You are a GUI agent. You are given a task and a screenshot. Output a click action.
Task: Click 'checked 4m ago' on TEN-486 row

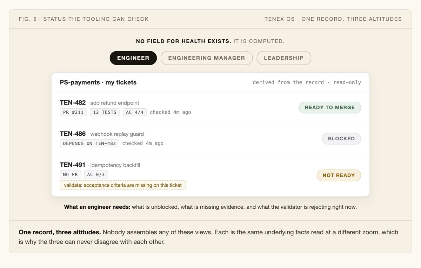(143, 143)
